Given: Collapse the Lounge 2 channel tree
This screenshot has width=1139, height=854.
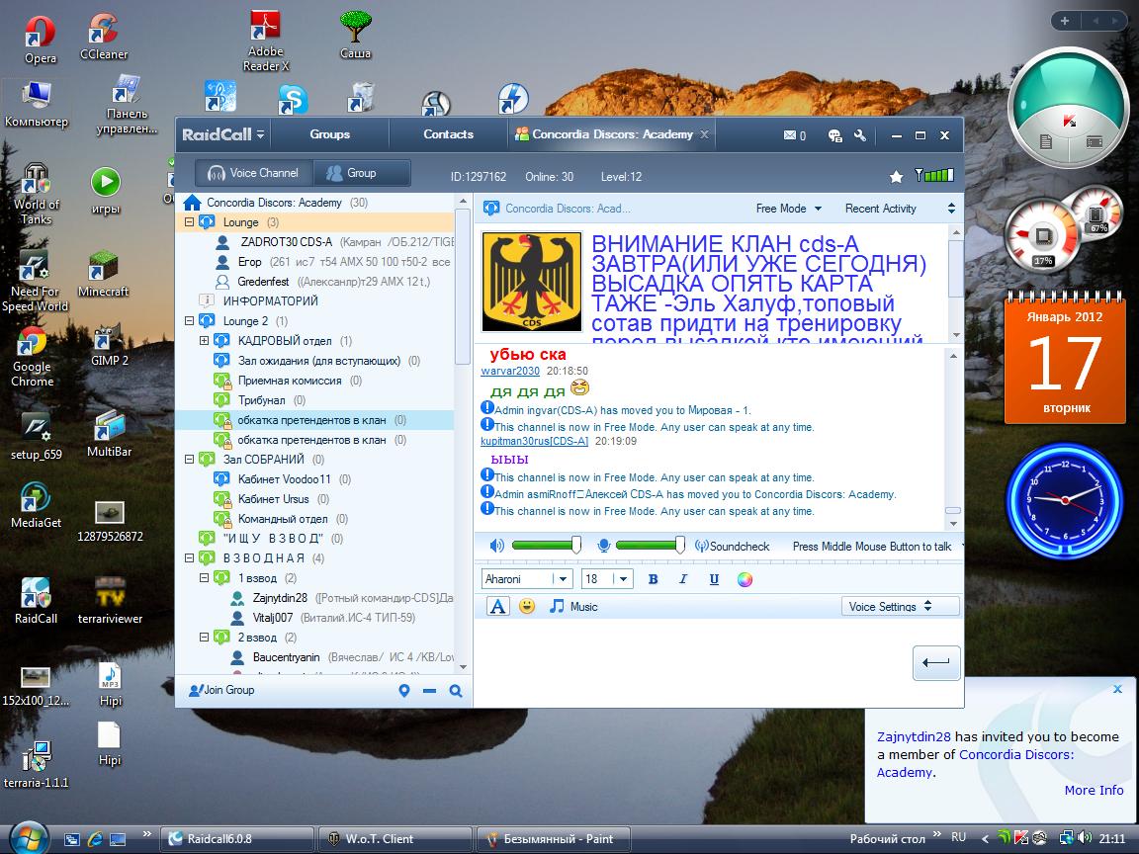Looking at the screenshot, I should 189,321.
